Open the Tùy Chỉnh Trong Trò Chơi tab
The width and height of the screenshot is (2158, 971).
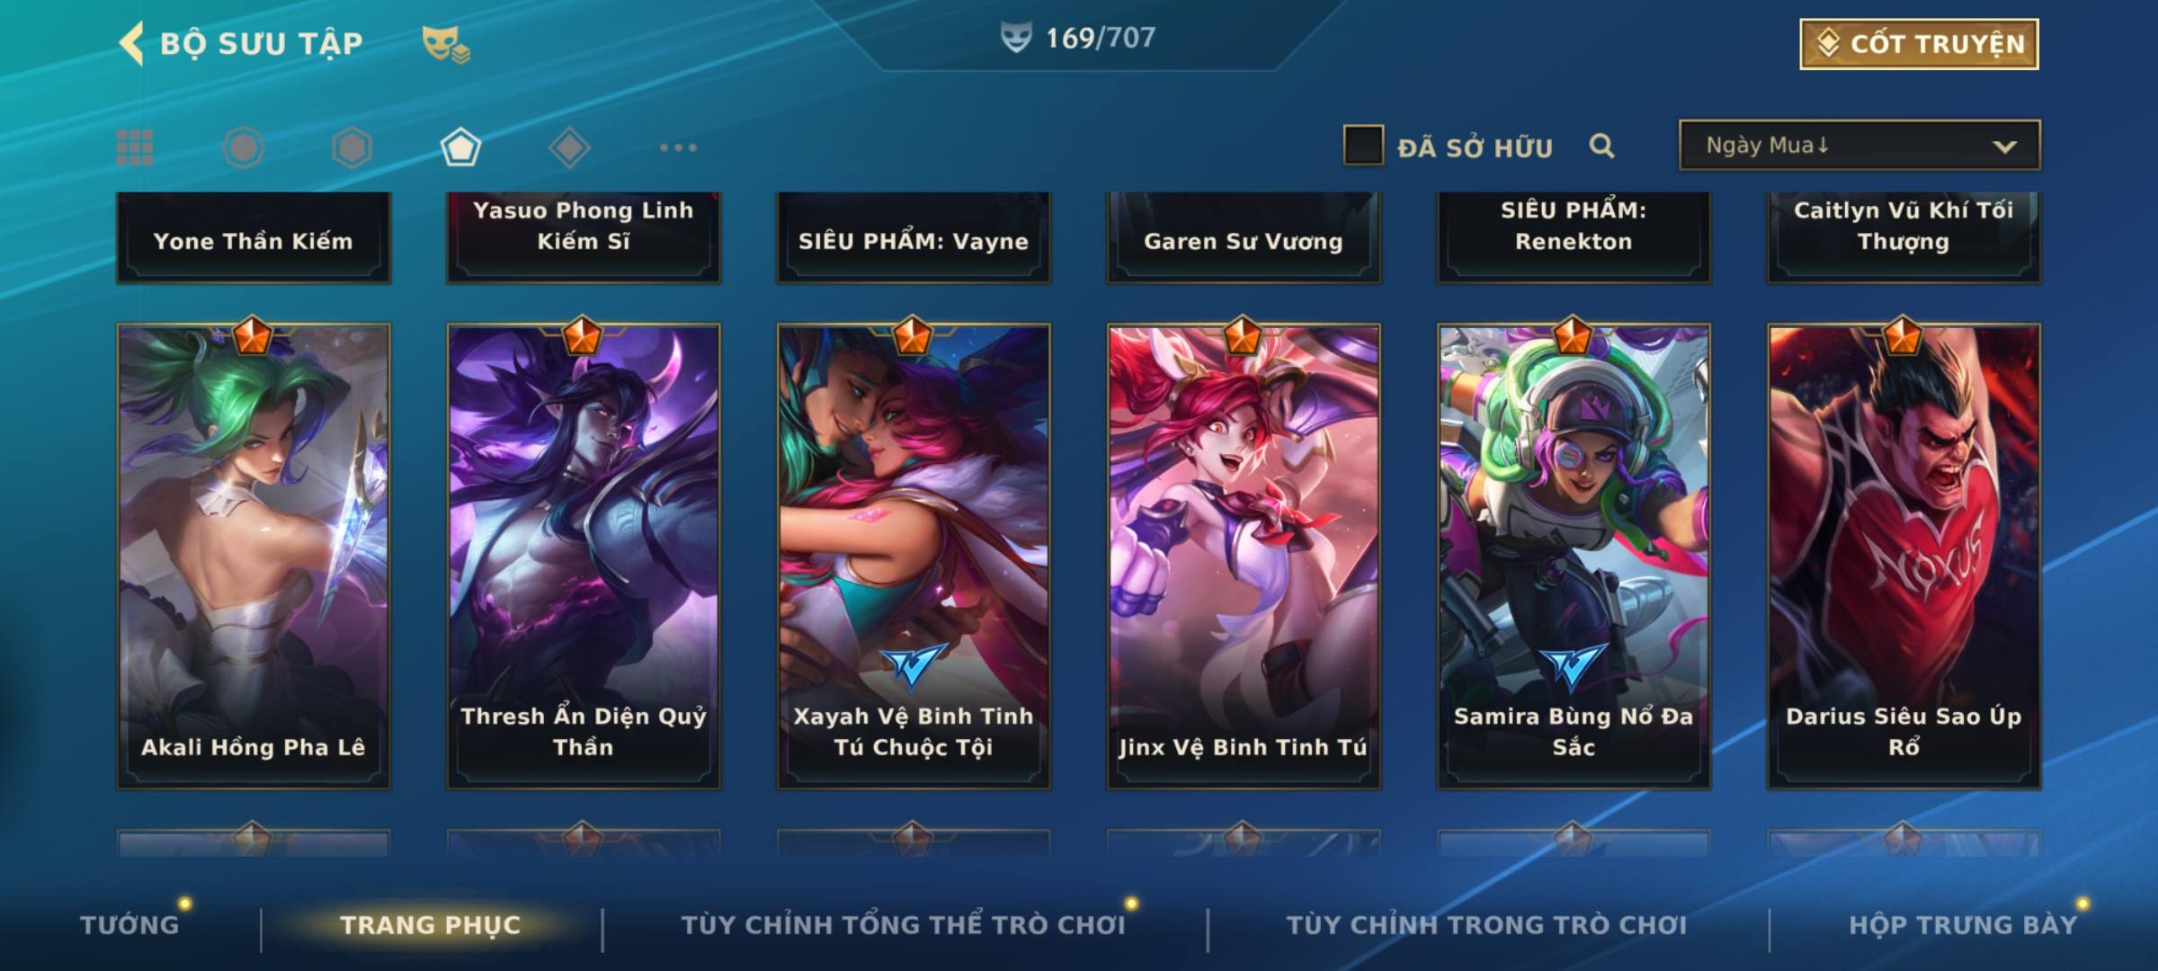[x=1486, y=924]
